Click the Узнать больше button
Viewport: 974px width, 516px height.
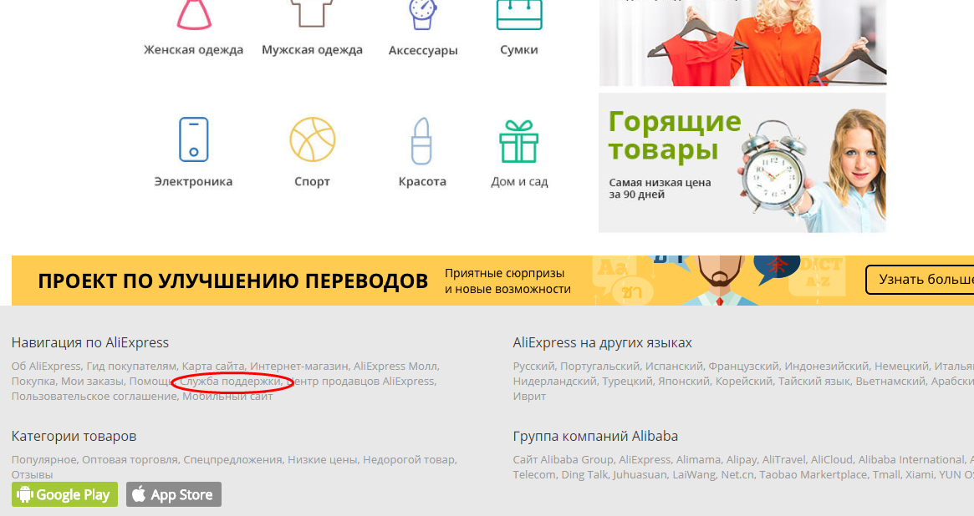click(920, 280)
